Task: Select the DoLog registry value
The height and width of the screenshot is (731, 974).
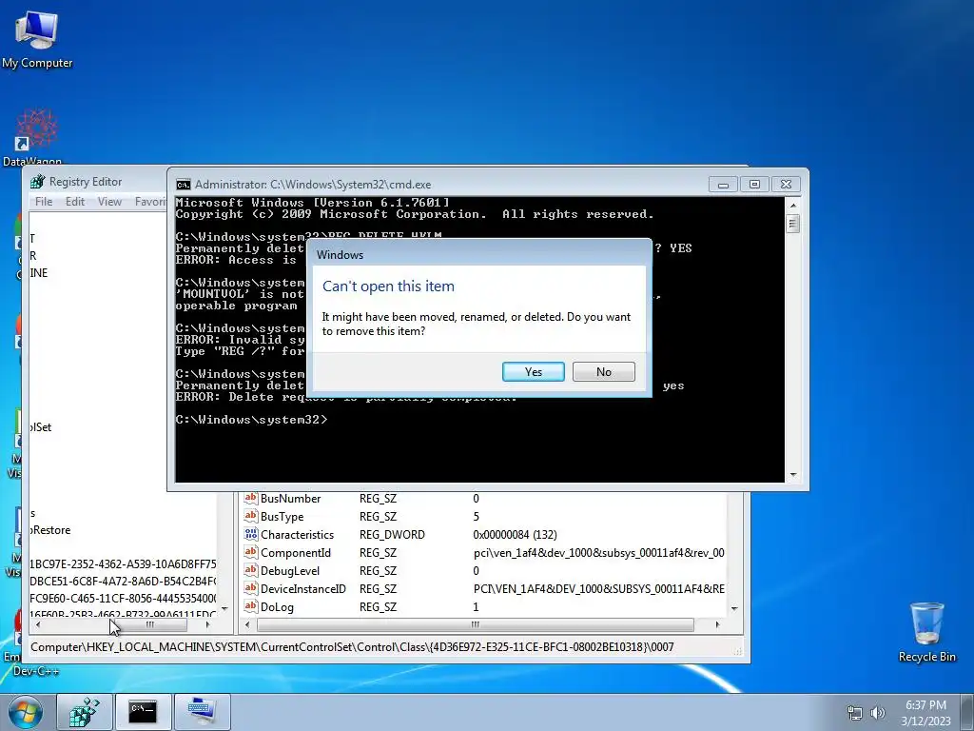Action: pos(277,606)
